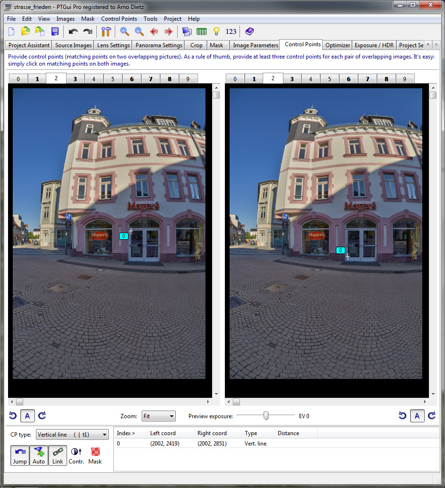The height and width of the screenshot is (488, 445).
Task: Click the Zoom in magnifier icon
Action: pyautogui.click(x=124, y=32)
